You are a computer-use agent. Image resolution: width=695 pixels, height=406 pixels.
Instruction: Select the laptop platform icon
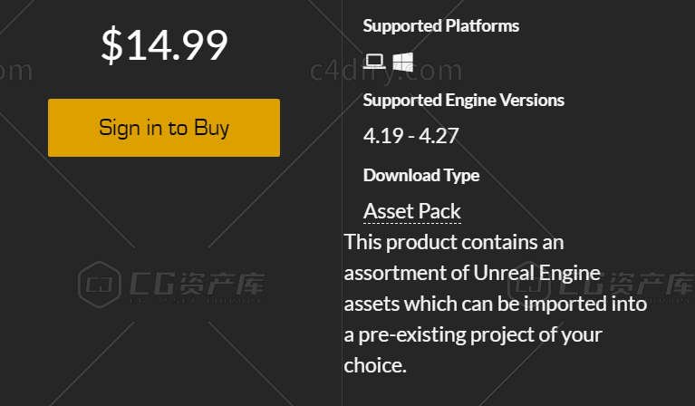pos(374,61)
